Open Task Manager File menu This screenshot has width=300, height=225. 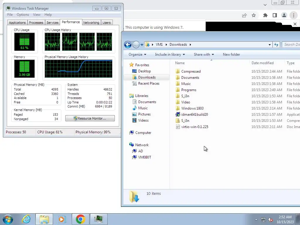click(x=10, y=15)
